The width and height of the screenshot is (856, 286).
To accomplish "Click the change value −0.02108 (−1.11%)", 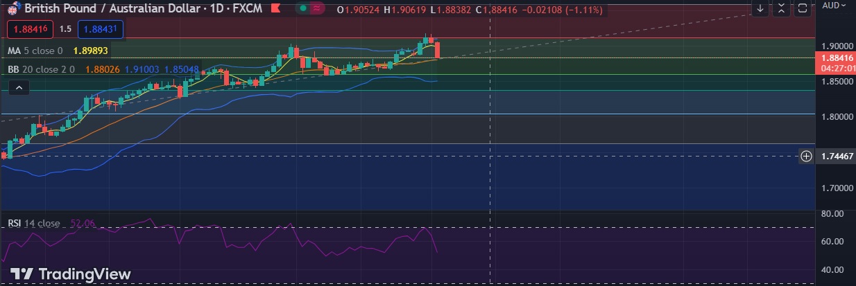I will coord(560,10).
